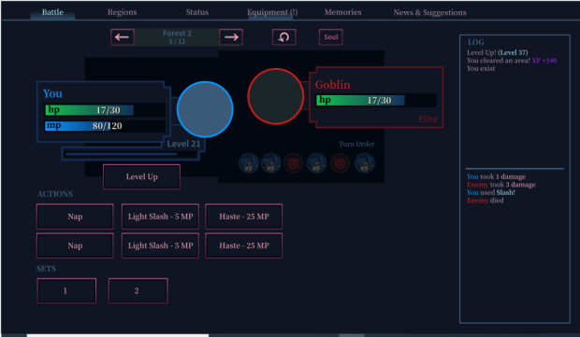
Task: Click the ACTIONS section heading
Action: click(x=55, y=194)
